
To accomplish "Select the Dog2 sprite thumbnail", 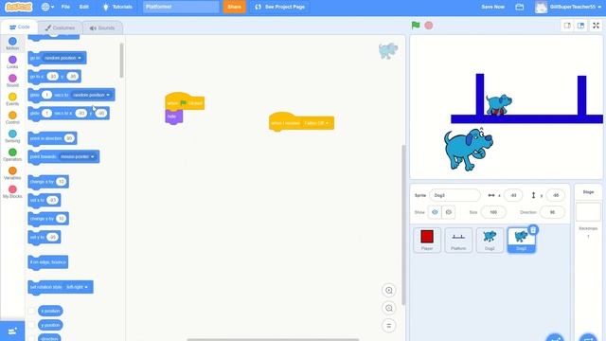I will pos(490,240).
